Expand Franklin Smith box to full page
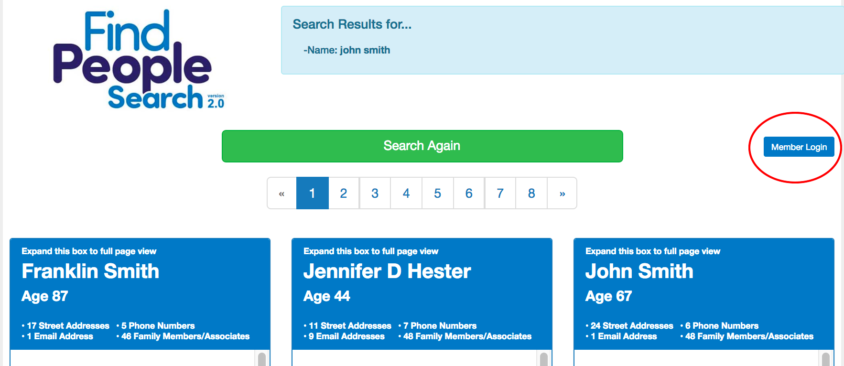Image resolution: width=844 pixels, height=366 pixels. coord(89,251)
